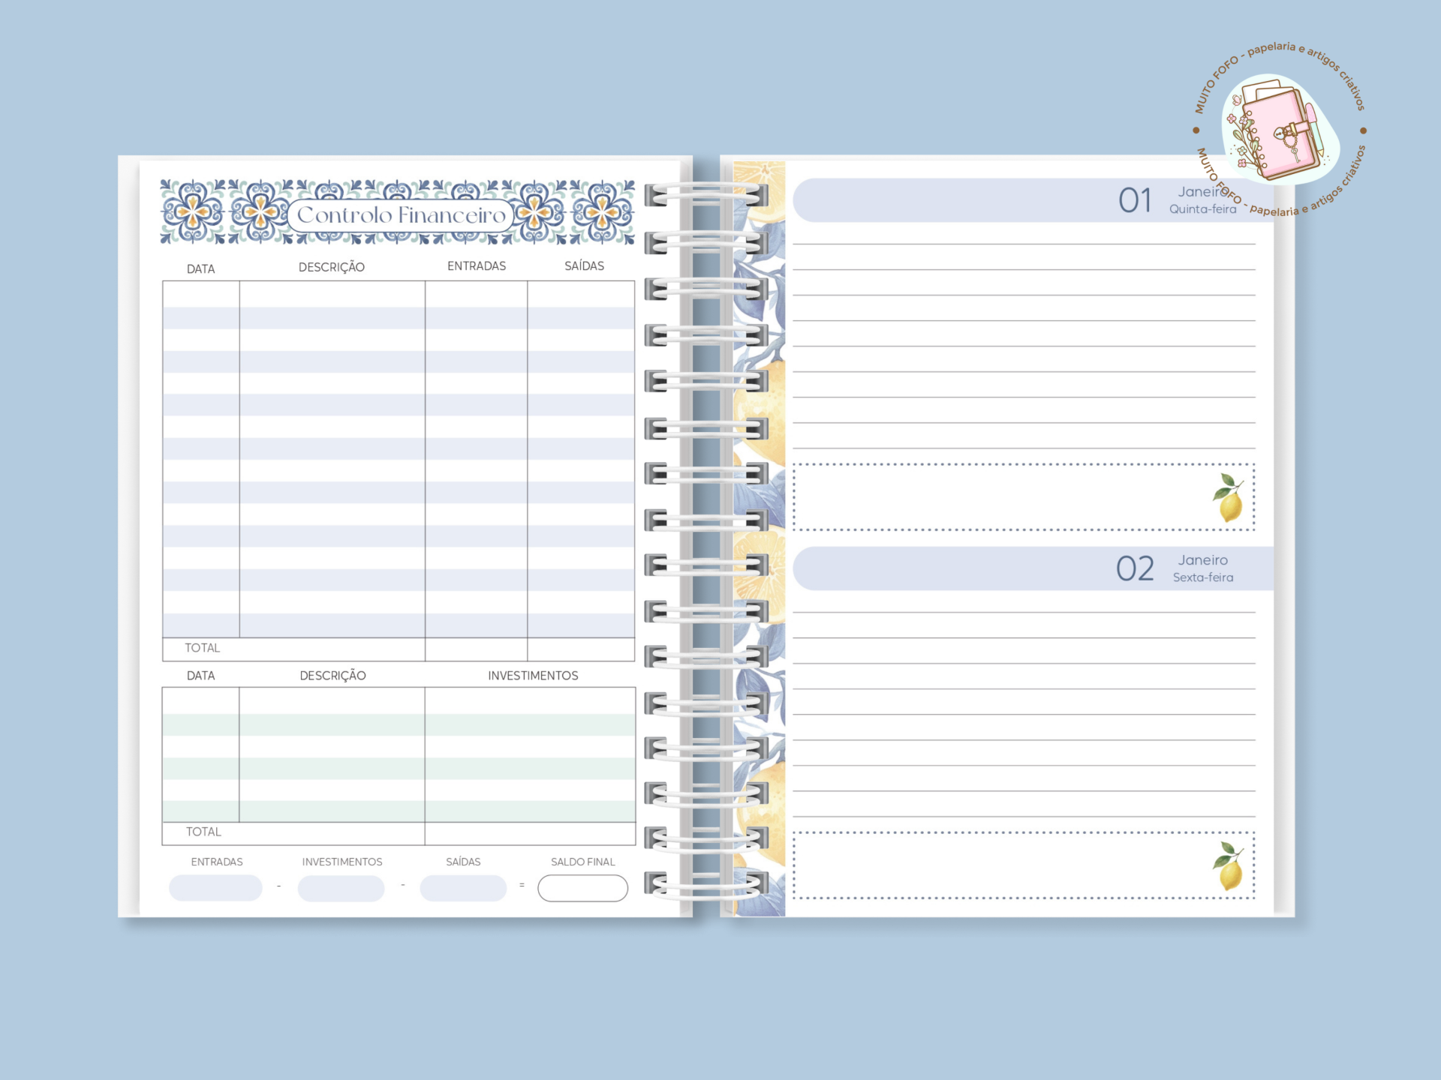The image size is (1441, 1080).
Task: Click the Saídas summary pill field
Action: point(463,888)
